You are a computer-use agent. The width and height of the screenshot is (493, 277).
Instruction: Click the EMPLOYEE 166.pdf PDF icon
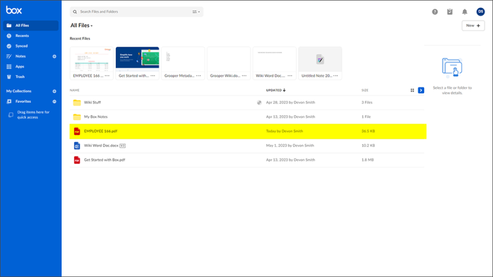tap(76, 131)
